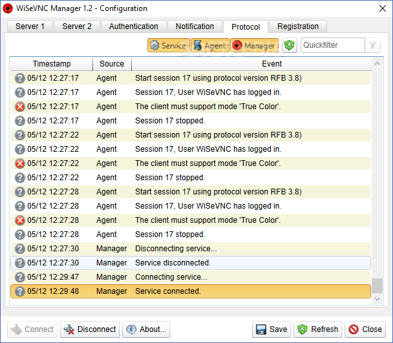The image size is (393, 343).
Task: Click 'Session 17 stopped.' at 12:27:28
Action: [170, 234]
